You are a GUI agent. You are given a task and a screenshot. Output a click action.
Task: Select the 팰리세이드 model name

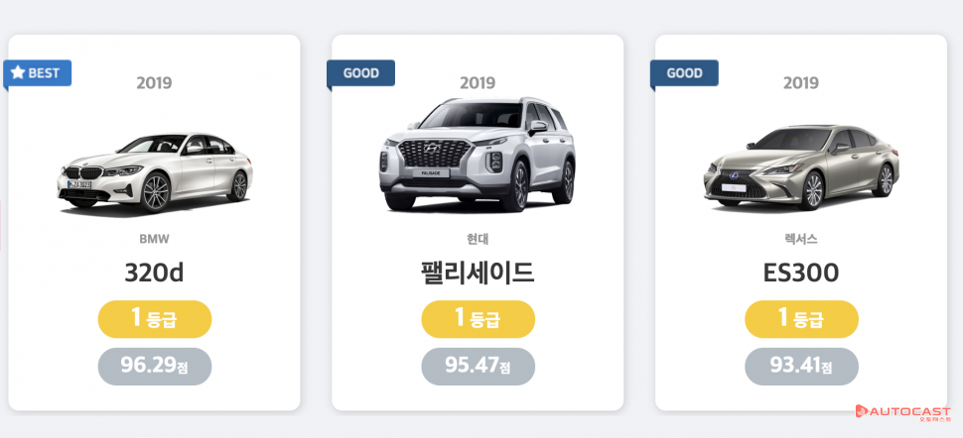[x=478, y=273]
